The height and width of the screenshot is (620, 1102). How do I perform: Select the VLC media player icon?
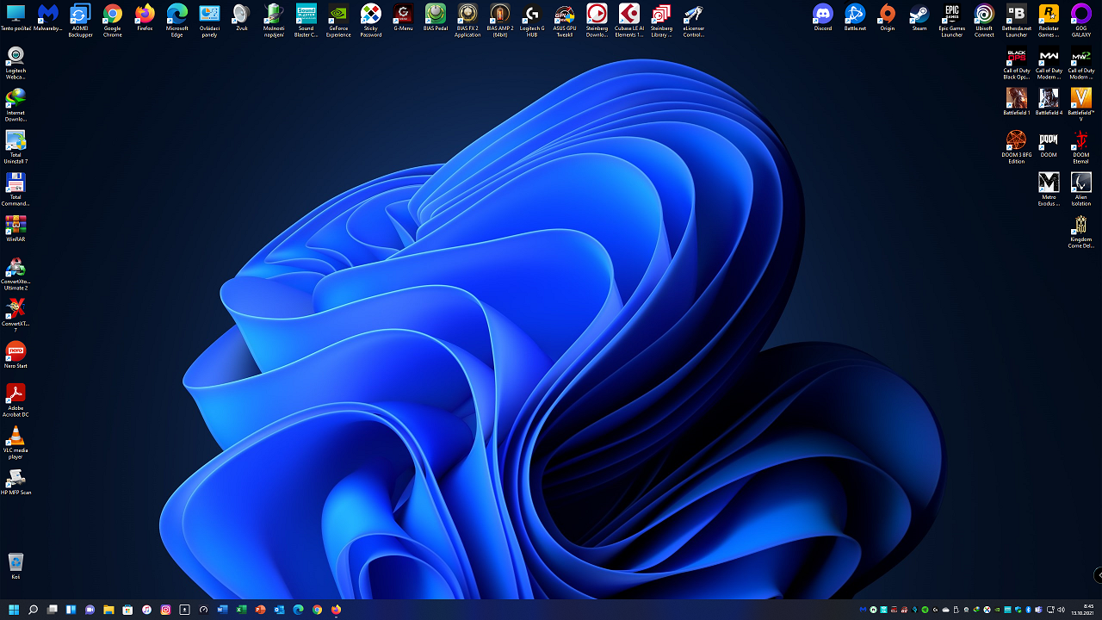(15, 437)
